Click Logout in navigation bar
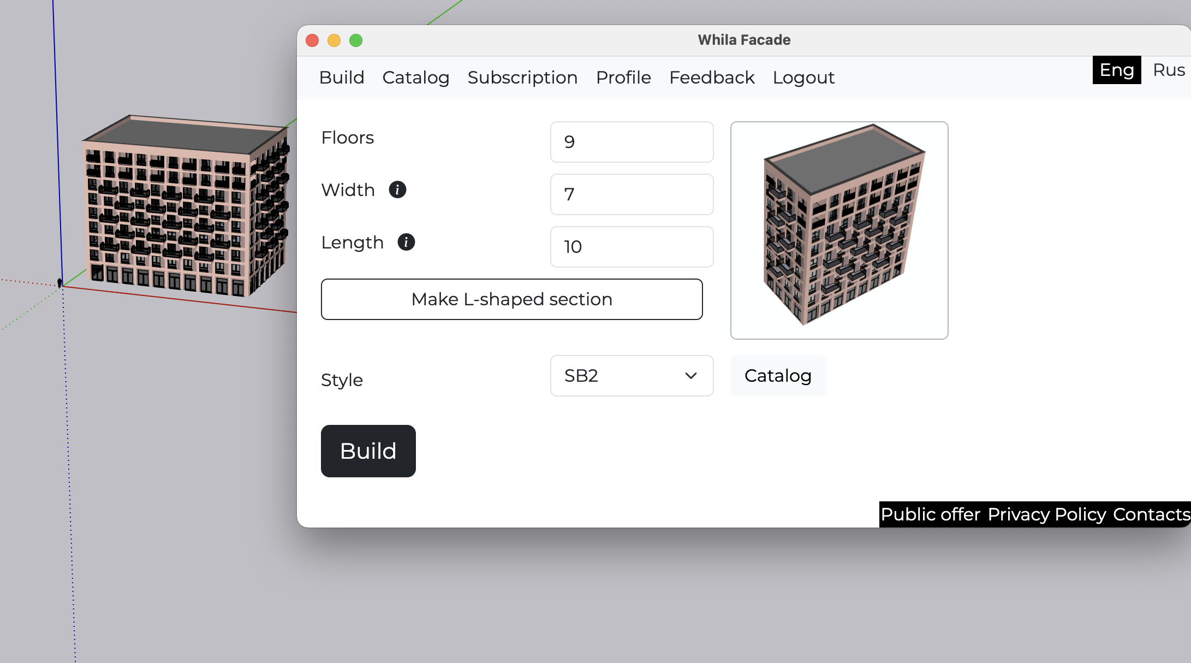Screen dimensions: 1191x663 coord(803,78)
